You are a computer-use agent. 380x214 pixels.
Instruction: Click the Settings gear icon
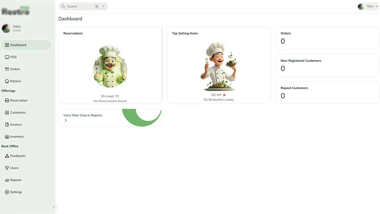click(x=7, y=192)
